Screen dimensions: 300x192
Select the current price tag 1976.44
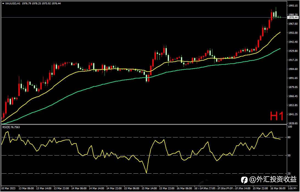pos(293,17)
